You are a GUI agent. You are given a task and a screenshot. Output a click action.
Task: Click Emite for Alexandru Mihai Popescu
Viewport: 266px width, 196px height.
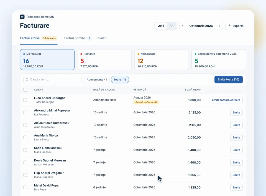point(236,112)
